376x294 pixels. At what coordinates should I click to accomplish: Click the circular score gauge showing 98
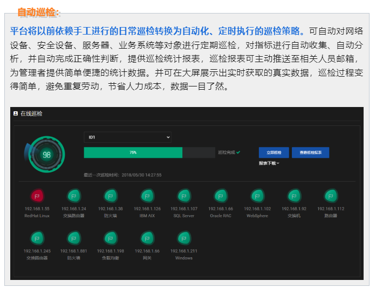pos(46,154)
